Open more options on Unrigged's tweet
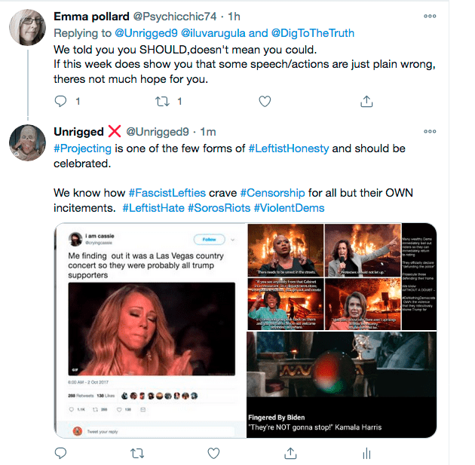Viewport: 475px width, 465px height. (430, 132)
